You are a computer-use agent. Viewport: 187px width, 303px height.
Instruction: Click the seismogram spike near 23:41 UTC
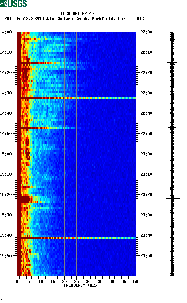pos(172,238)
